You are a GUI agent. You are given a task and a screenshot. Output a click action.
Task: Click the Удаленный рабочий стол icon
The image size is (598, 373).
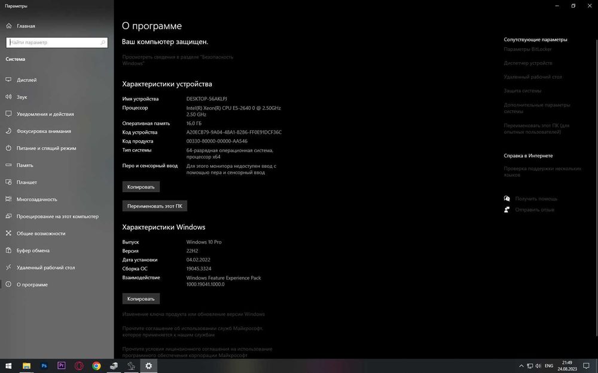[8, 267]
